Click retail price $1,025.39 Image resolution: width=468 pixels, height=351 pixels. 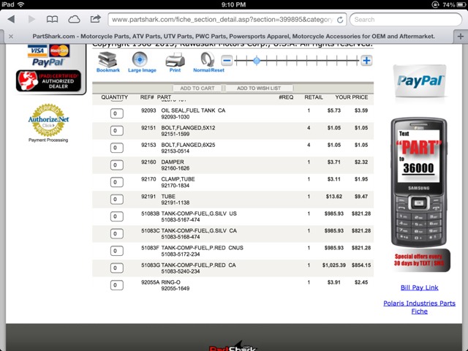(x=334, y=265)
